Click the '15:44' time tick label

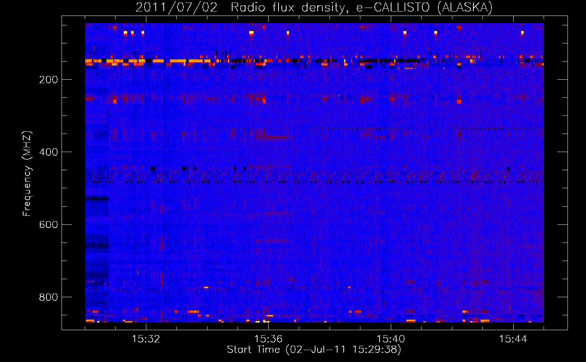(x=513, y=339)
